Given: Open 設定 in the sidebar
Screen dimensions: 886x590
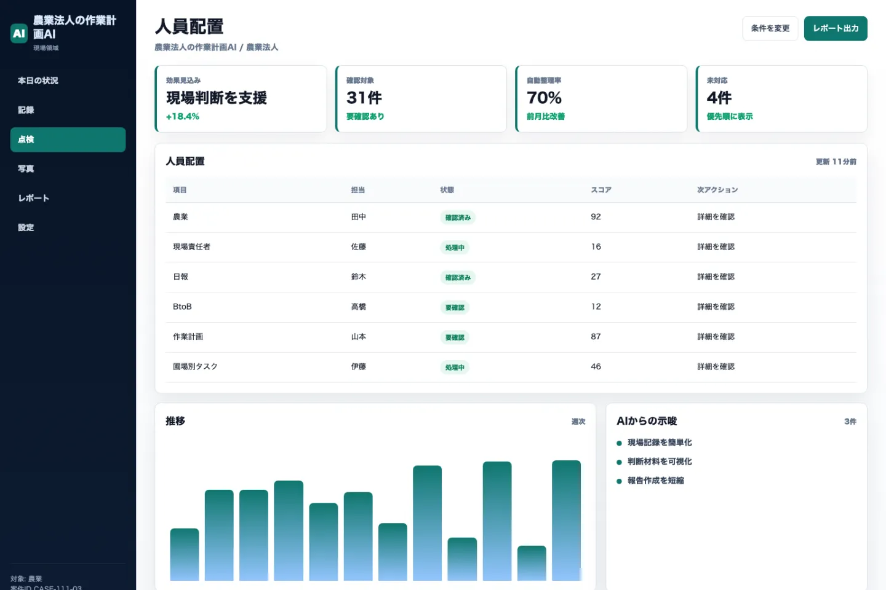Looking at the screenshot, I should [68, 227].
